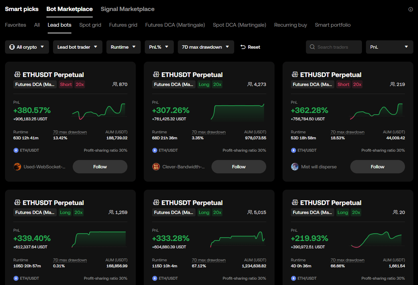Open Mist will disperse profile name
418x285 pixels.
(319, 167)
